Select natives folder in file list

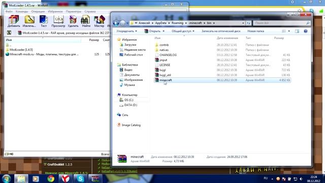(161, 50)
